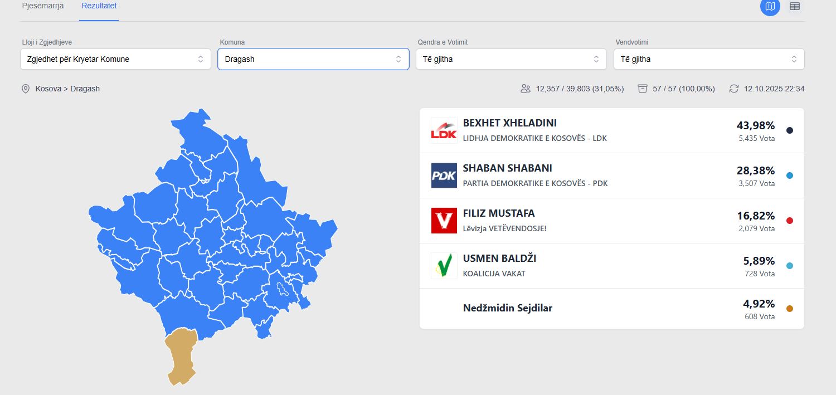Click the ballot box counted icon
Viewport: 836px width, 395px height.
[x=643, y=89]
